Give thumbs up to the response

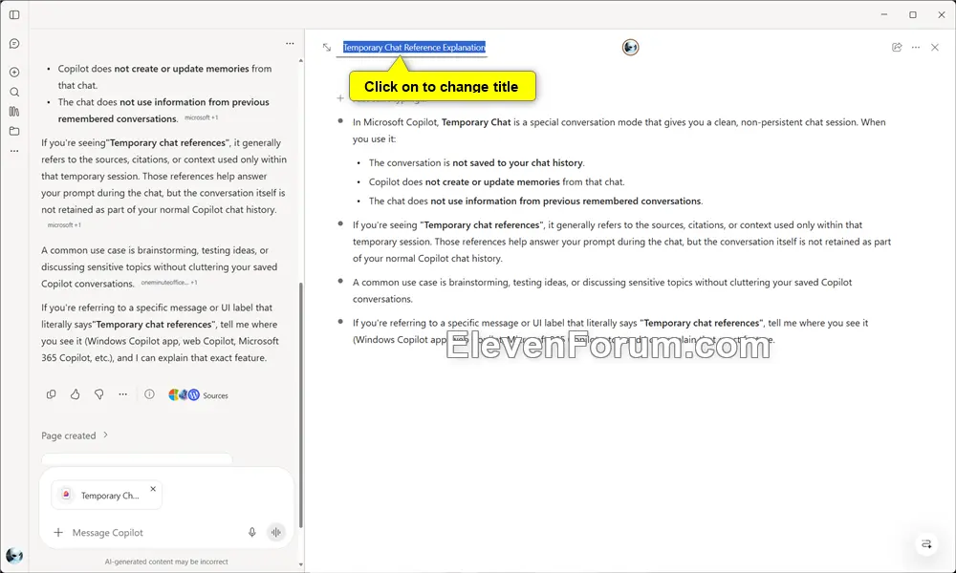[x=75, y=394]
